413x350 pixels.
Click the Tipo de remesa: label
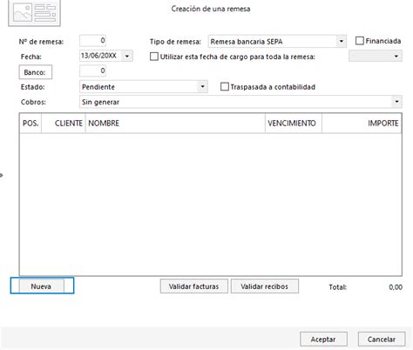(175, 42)
